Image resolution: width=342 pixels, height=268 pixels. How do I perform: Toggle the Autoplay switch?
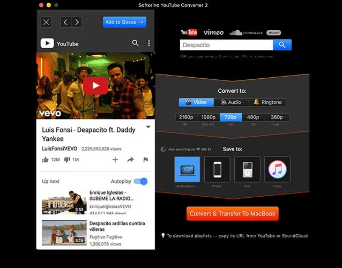[140, 181]
